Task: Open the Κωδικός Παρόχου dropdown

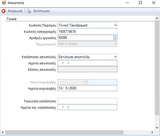Action: point(115,25)
